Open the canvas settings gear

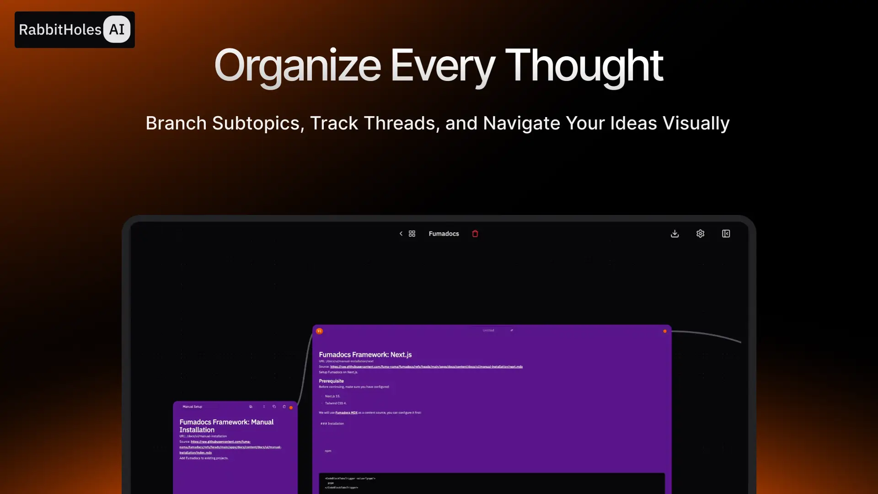[700, 233]
